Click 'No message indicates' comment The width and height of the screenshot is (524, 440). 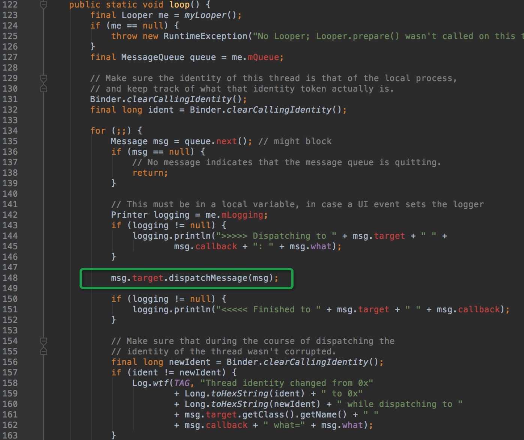click(x=286, y=163)
